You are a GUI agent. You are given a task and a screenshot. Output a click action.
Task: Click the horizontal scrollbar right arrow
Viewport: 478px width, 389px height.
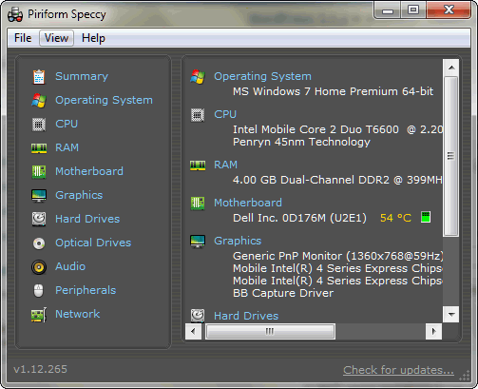click(433, 332)
